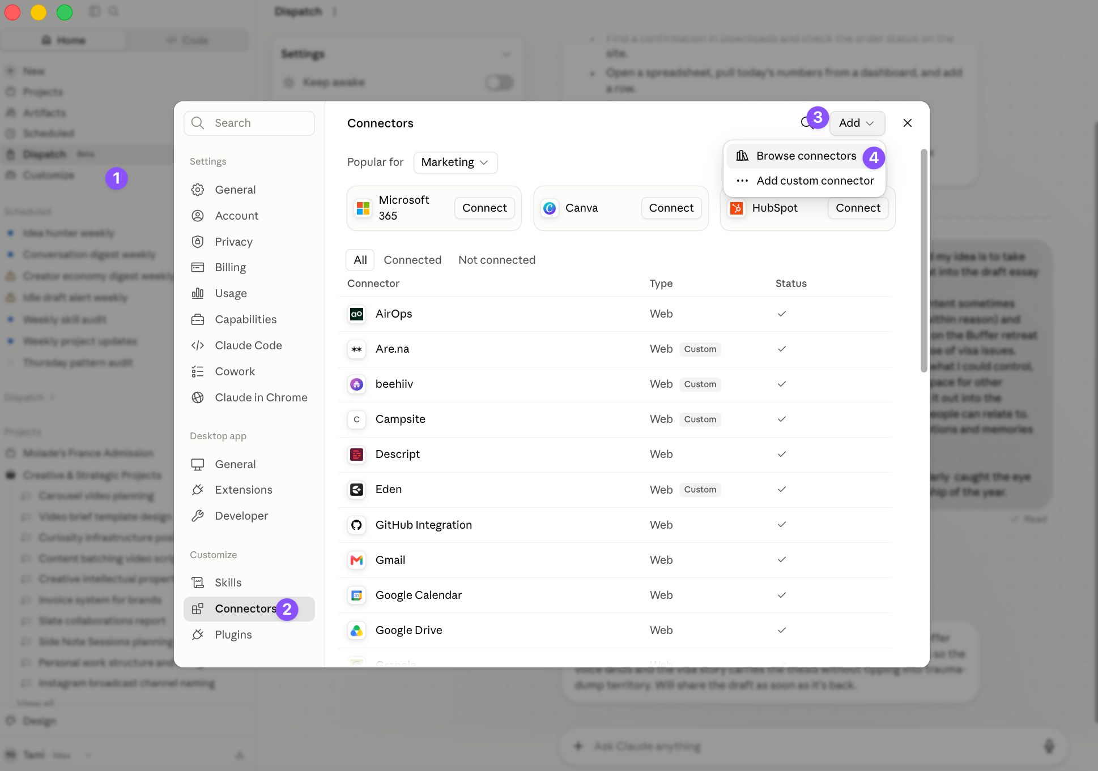Open General under Desktop app
This screenshot has height=771, width=1098.
click(x=249, y=464)
